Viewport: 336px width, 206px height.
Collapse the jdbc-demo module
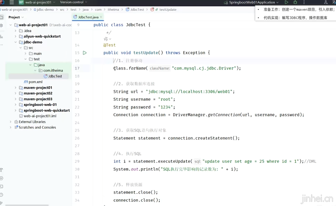[15, 42]
